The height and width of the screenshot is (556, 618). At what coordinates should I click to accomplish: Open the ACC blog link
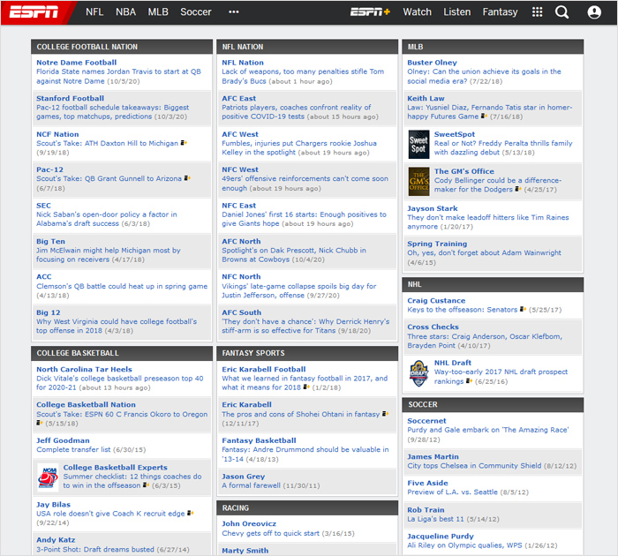point(44,276)
